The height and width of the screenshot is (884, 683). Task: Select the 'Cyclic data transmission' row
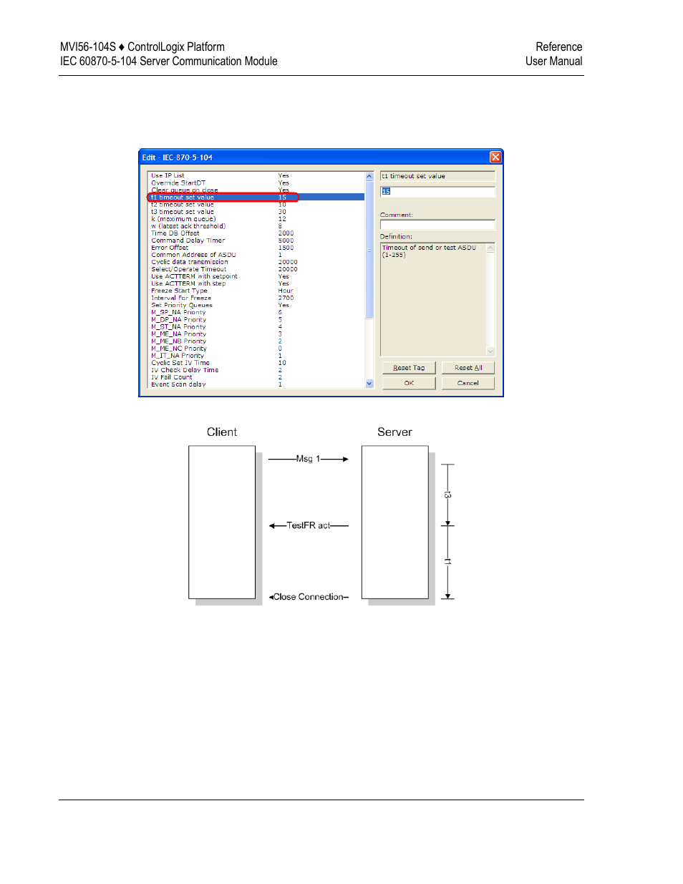(x=256, y=262)
